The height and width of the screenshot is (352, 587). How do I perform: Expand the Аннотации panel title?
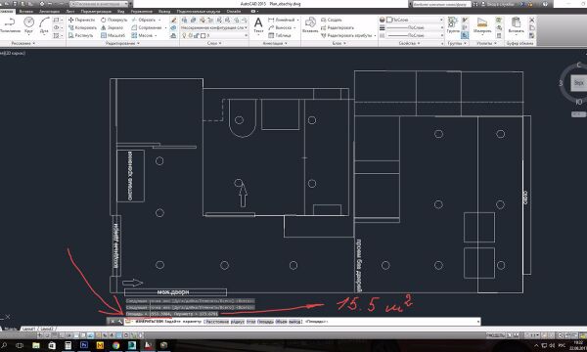pos(274,43)
